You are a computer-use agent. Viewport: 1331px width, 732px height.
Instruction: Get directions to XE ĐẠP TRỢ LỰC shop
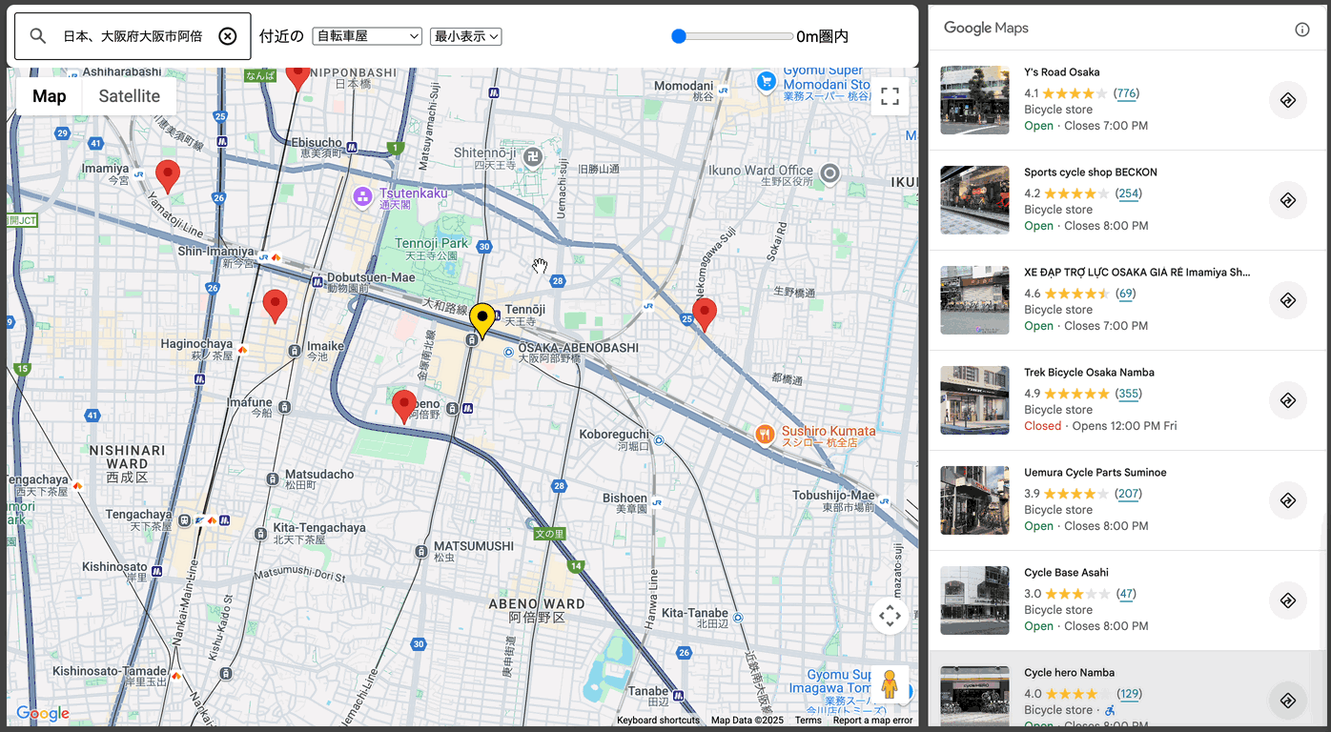pyautogui.click(x=1288, y=300)
